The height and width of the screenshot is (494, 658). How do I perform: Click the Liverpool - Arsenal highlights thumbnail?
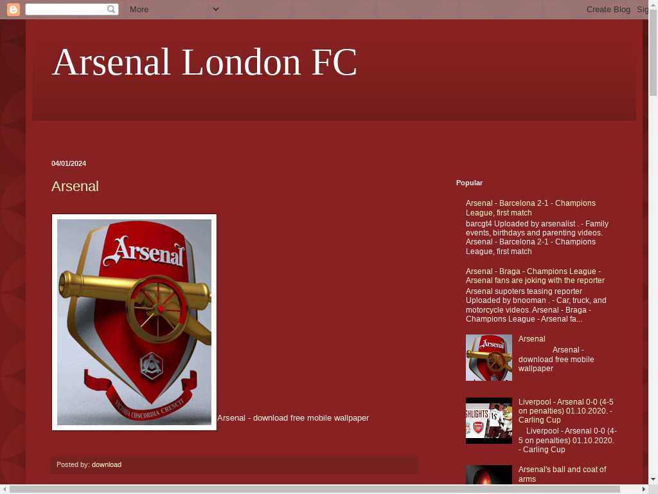coord(489,421)
